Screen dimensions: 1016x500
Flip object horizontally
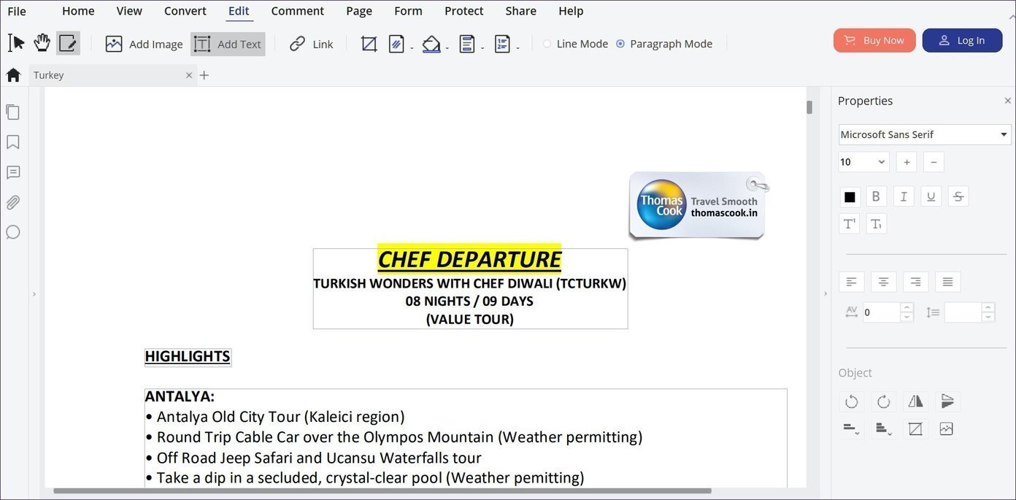pos(915,401)
